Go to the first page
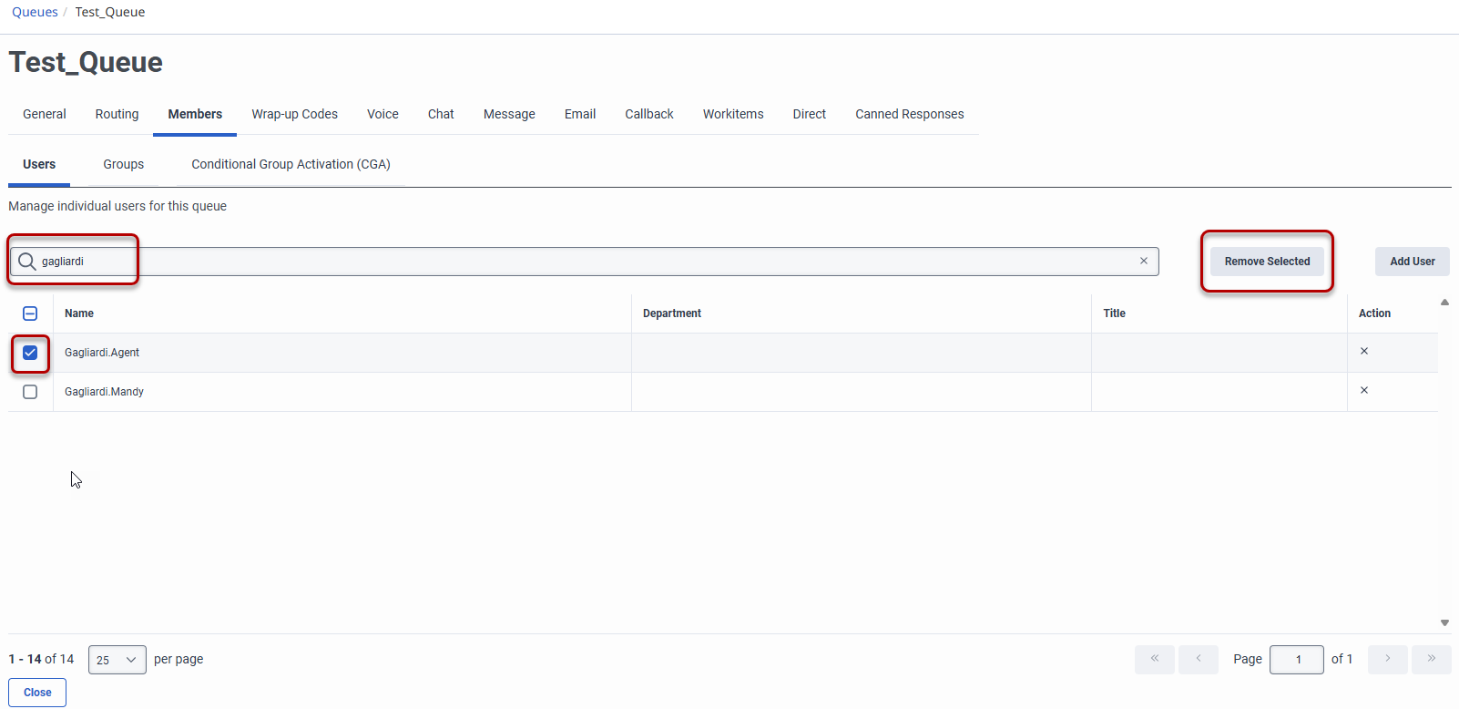Viewport: 1459px width, 709px height. 1154,659
